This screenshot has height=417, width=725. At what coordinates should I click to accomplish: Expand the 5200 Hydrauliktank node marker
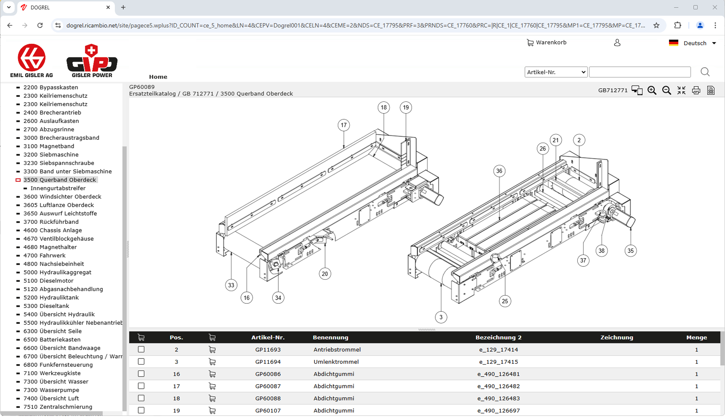click(x=18, y=298)
